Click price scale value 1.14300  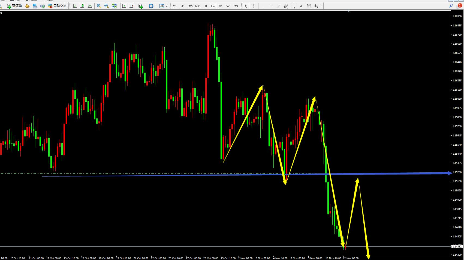coord(457,255)
